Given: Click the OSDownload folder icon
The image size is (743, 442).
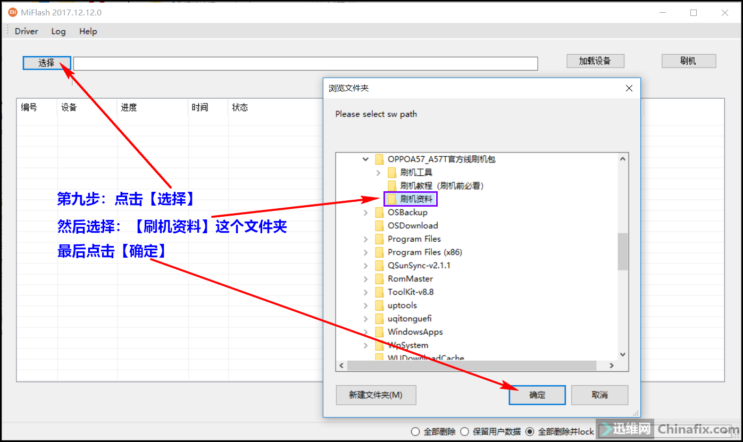Looking at the screenshot, I should (379, 226).
